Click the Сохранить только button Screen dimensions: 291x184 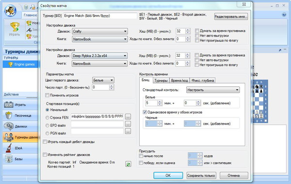201,175
